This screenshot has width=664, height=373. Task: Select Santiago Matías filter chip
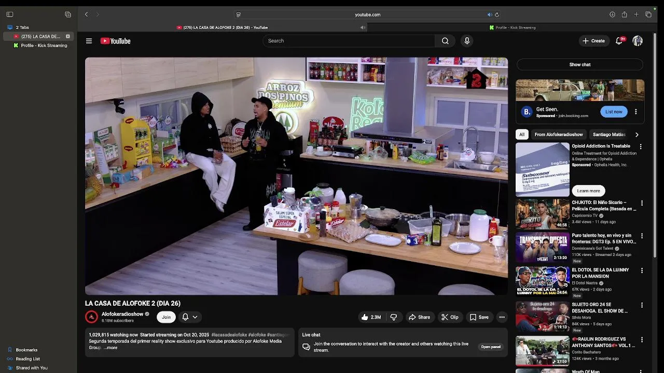click(609, 135)
